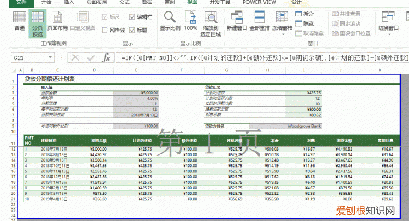Switch to Page Layout (页面布局) ribbon tab
This screenshot has height=221, width=409.
(x=97, y=2)
